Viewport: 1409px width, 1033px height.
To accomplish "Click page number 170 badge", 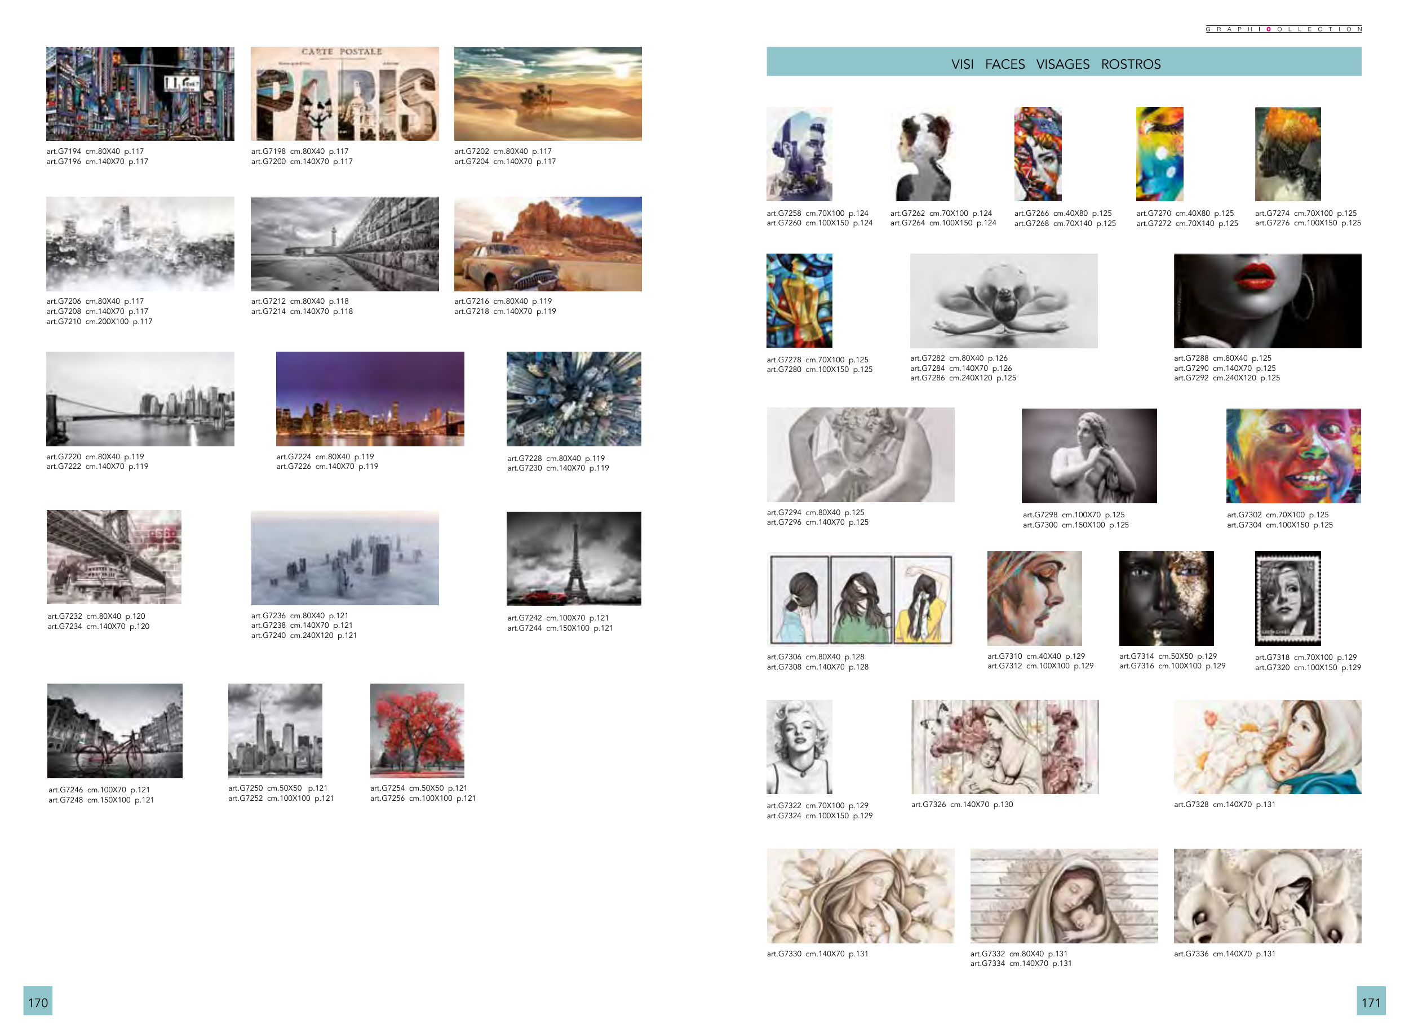I will [38, 1001].
